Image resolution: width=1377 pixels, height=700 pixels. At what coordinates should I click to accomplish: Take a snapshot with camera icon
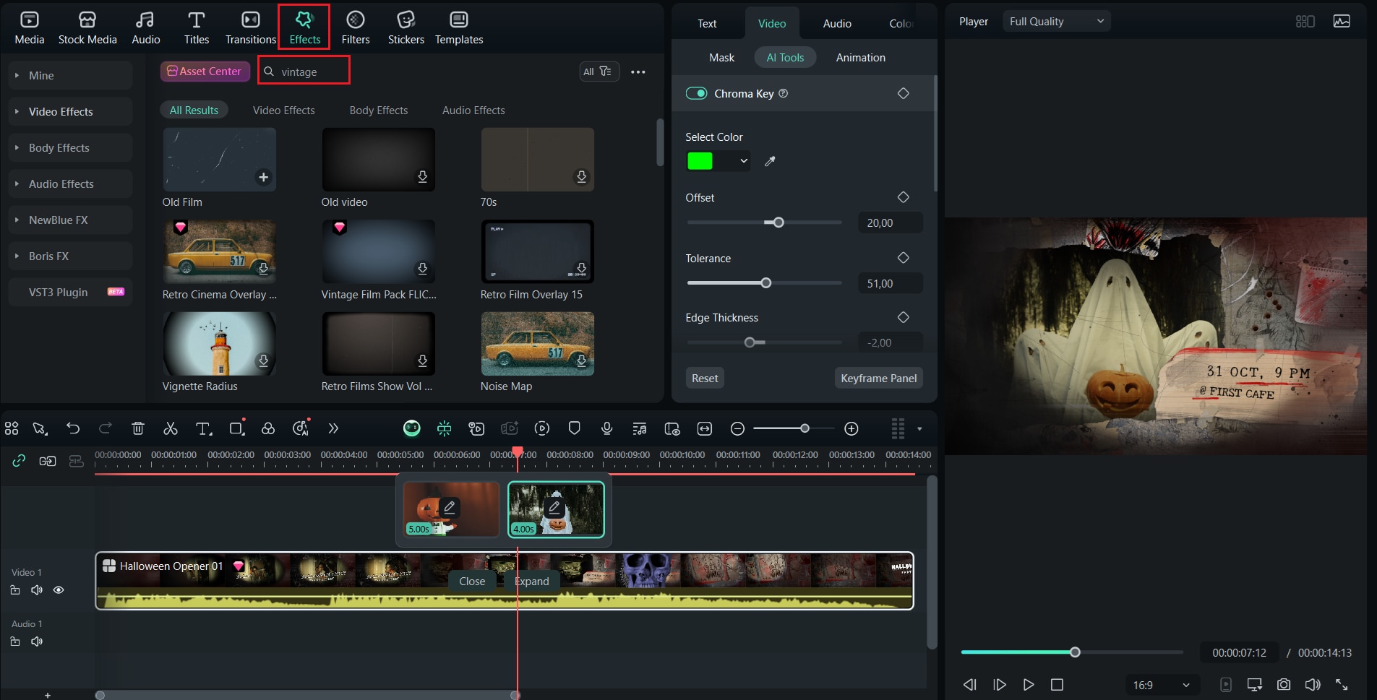click(1284, 684)
